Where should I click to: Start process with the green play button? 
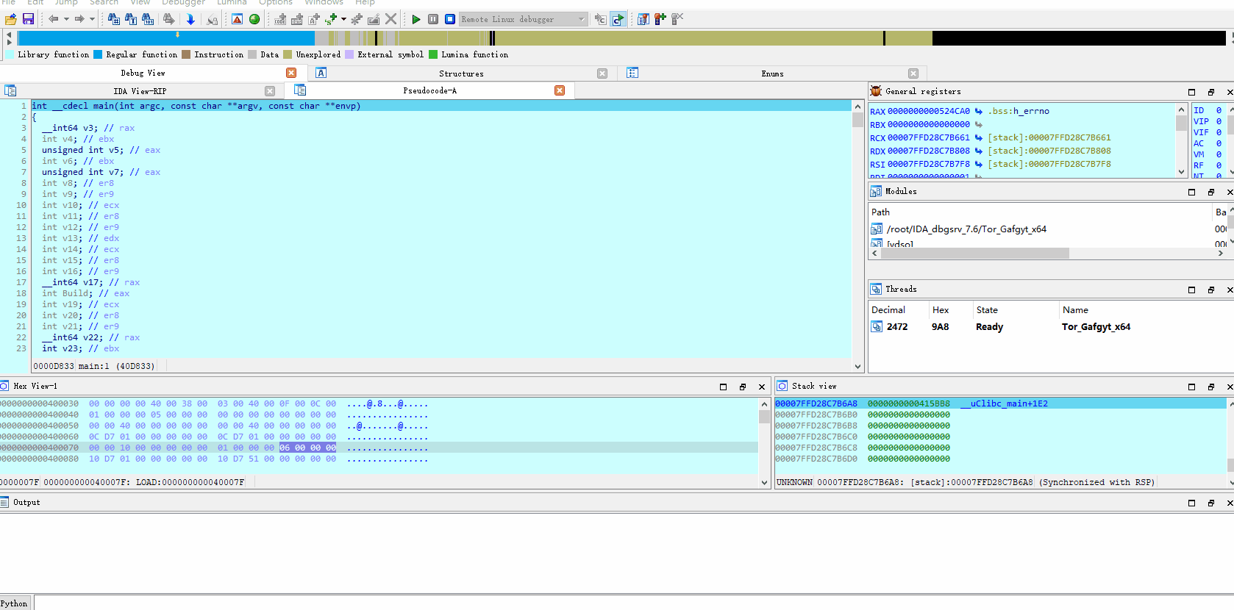(x=416, y=19)
